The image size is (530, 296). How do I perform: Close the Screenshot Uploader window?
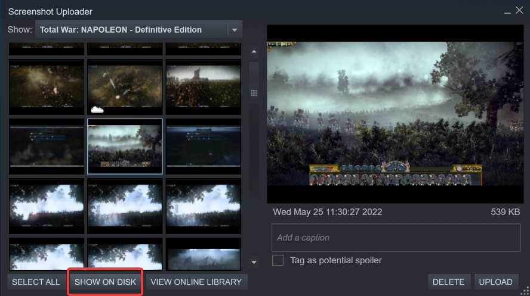pyautogui.click(x=519, y=11)
